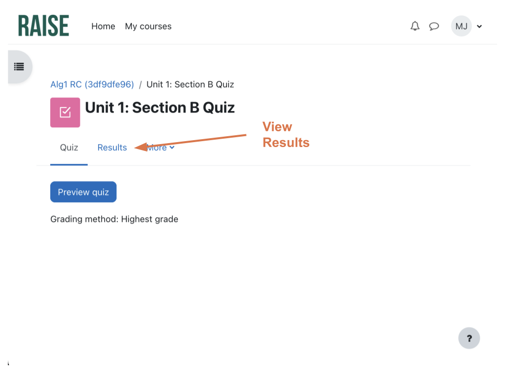This screenshot has height=379, width=505.
Task: Go to Home in navigation bar
Action: 103,26
